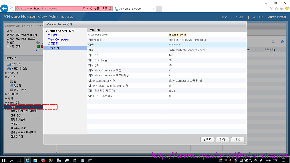Open browser home icon
Image resolution: width=290 pixels, height=163 pixels.
pos(271,8)
